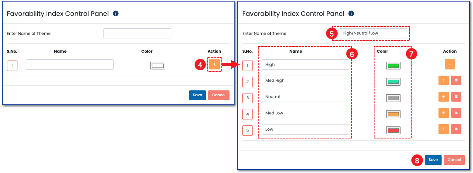Click the plus button in the Med Low row

pos(444,113)
